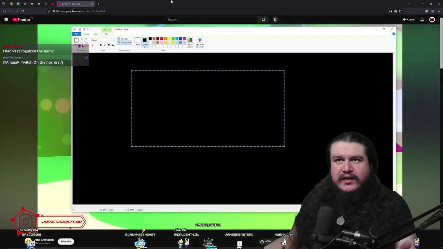Click the browser reload button
This screenshot has width=443, height=249.
point(23,11)
